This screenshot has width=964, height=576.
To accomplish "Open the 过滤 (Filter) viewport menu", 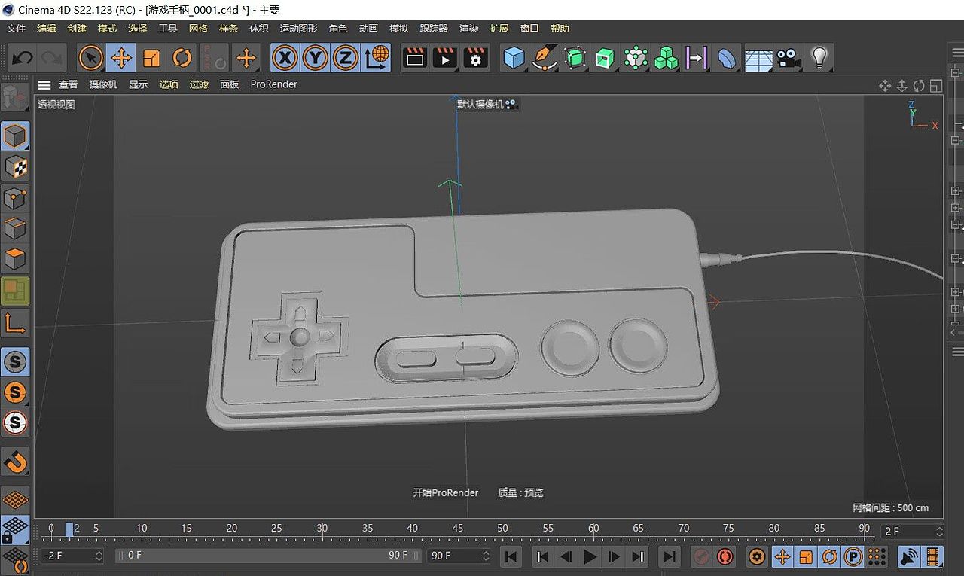I will 199,84.
